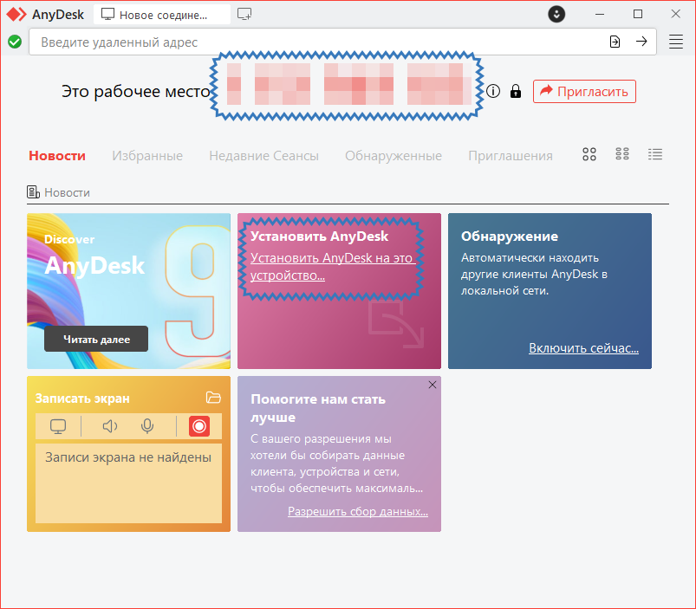
Task: Toggle speaker audio in screen recorder
Action: (x=109, y=426)
